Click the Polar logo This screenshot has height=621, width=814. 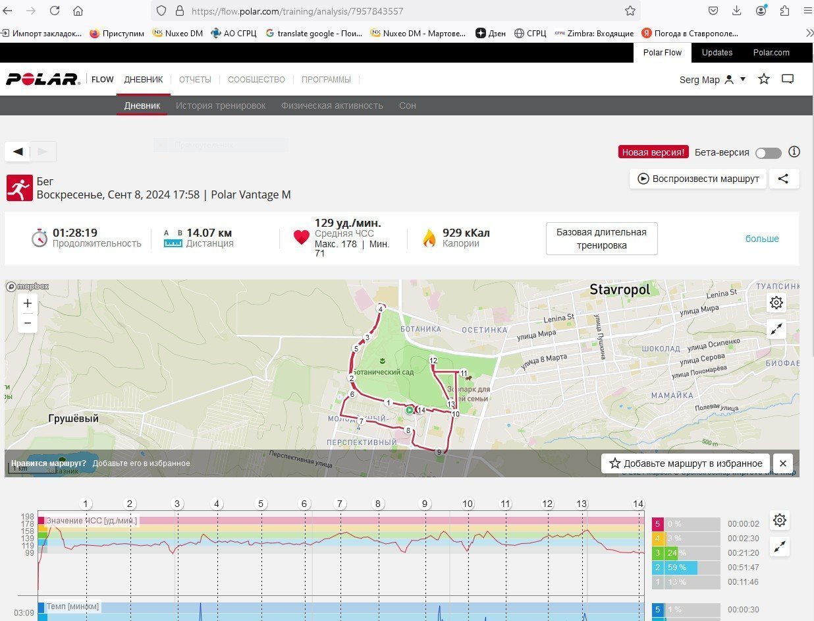point(43,79)
